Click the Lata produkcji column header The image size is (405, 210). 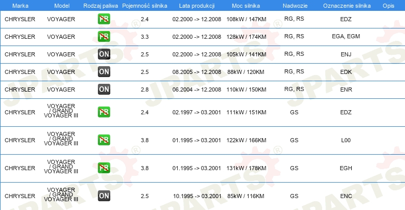tap(197, 6)
